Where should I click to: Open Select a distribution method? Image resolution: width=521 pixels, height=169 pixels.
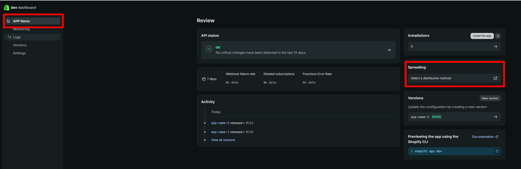(x=454, y=78)
